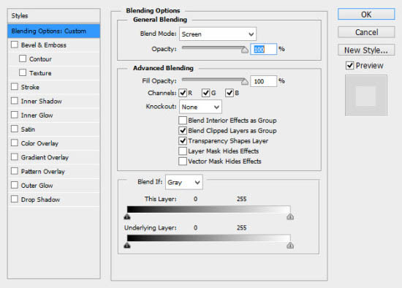This screenshot has width=402, height=288.
Task: Open the Blend If Gray dropdown
Action: 184,182
